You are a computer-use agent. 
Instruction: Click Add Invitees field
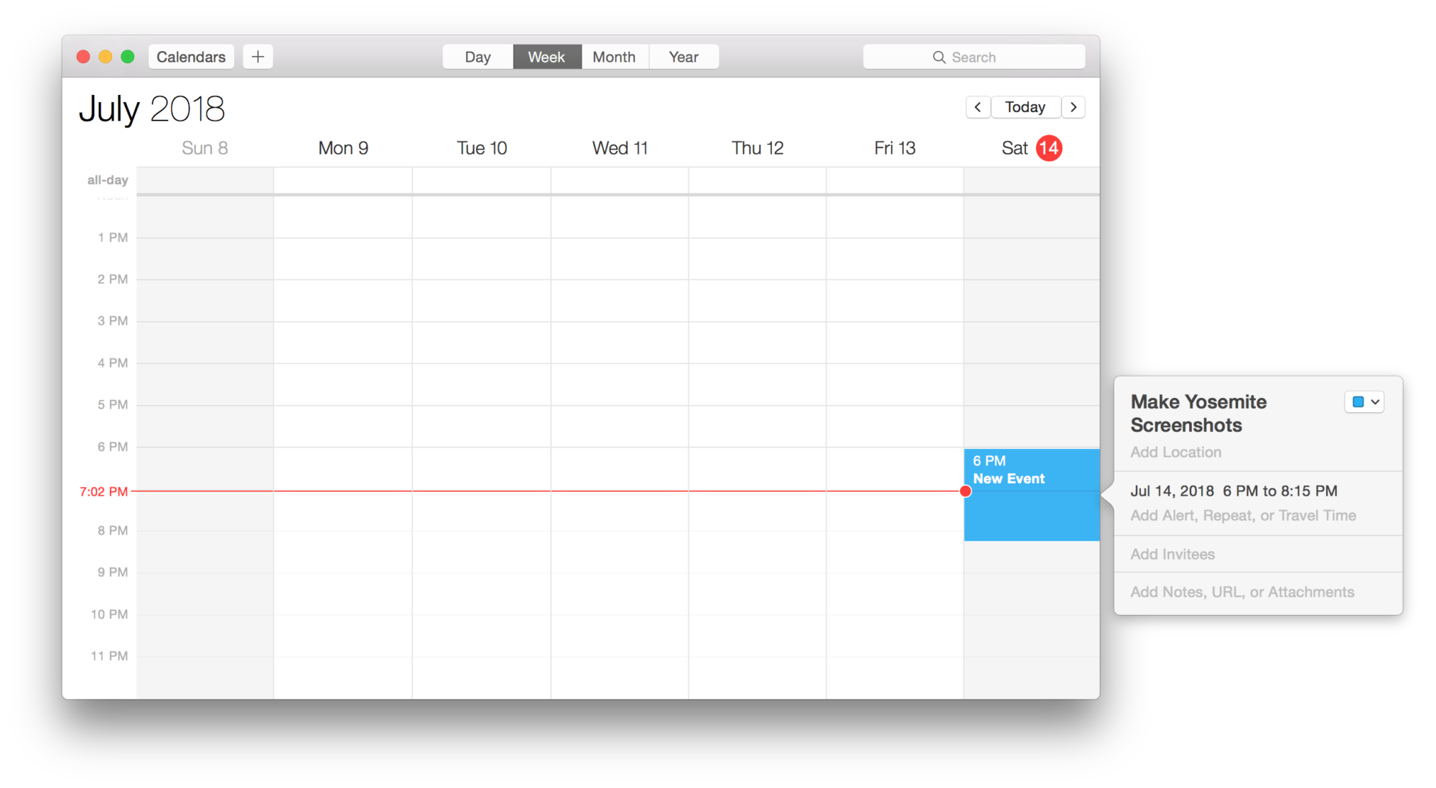click(x=1172, y=554)
